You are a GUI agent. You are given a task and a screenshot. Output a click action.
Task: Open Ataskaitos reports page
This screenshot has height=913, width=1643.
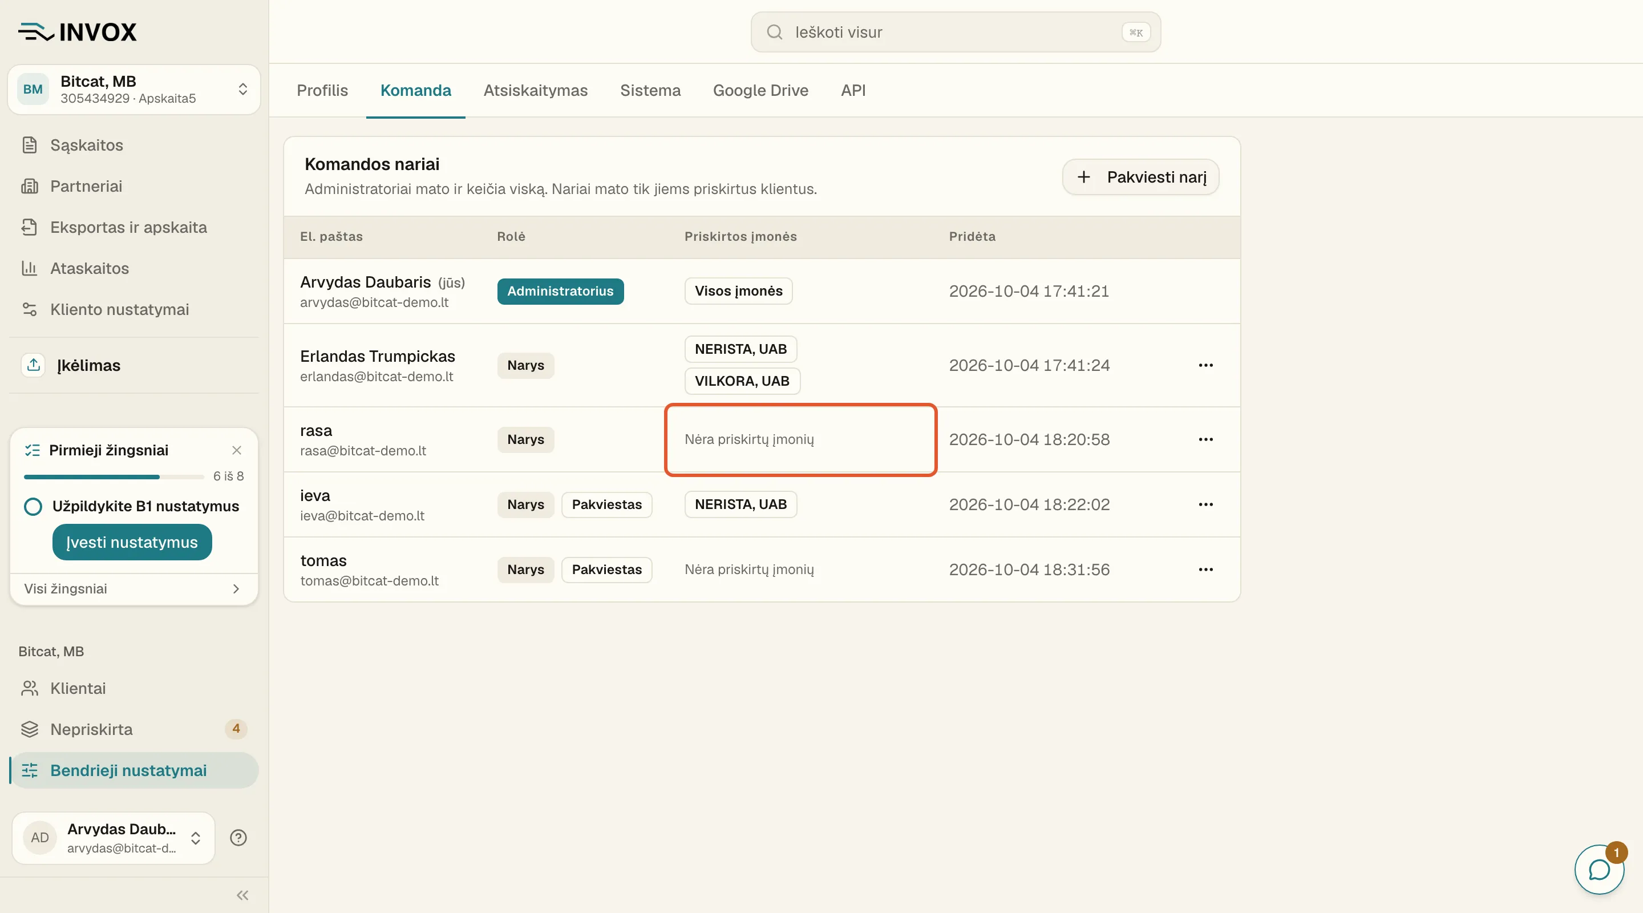click(x=134, y=268)
